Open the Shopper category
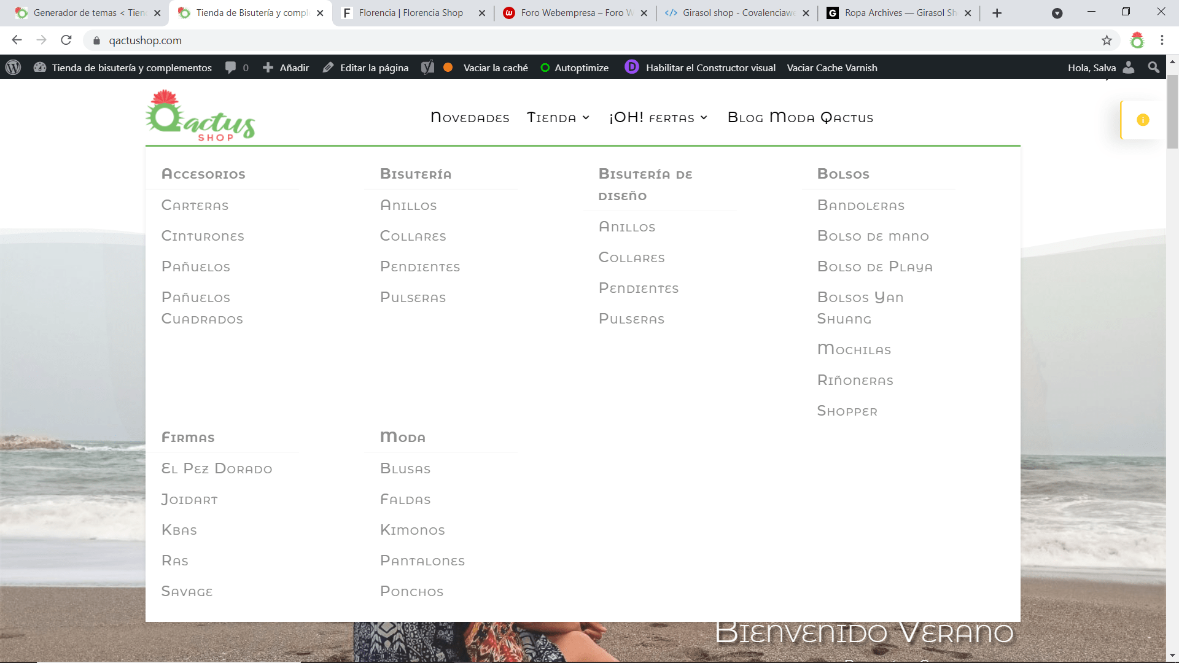1179x663 pixels. pyautogui.click(x=847, y=411)
